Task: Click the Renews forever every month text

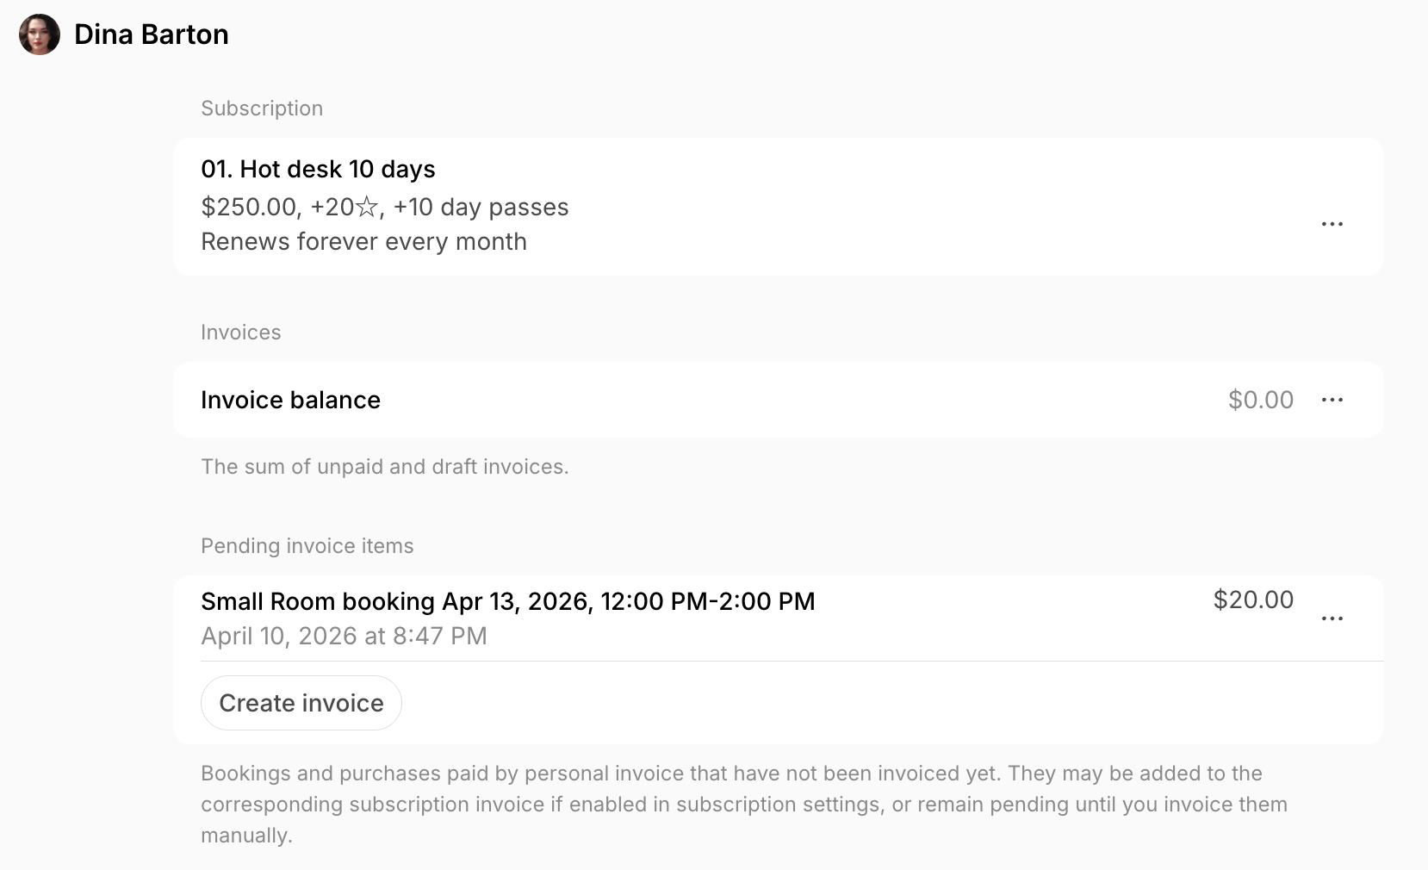Action: [x=363, y=241]
